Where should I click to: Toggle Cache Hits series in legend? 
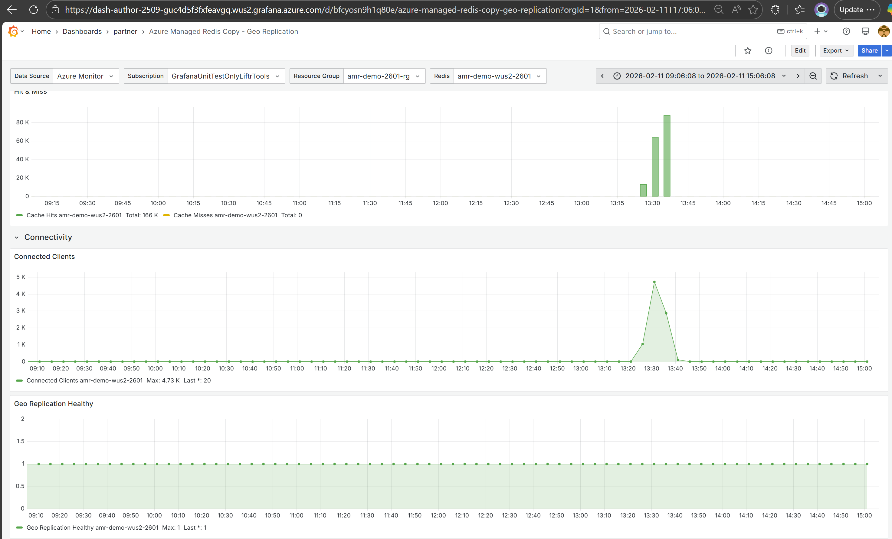tap(74, 215)
